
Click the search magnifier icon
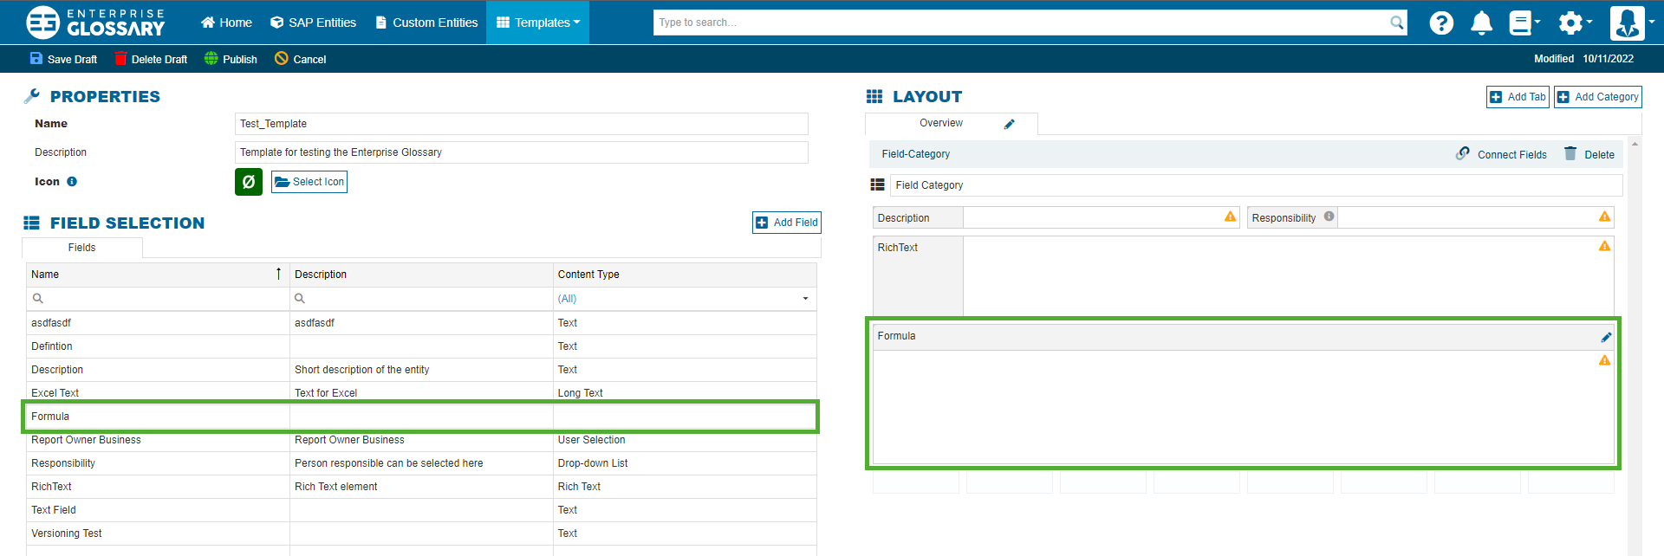click(1397, 23)
